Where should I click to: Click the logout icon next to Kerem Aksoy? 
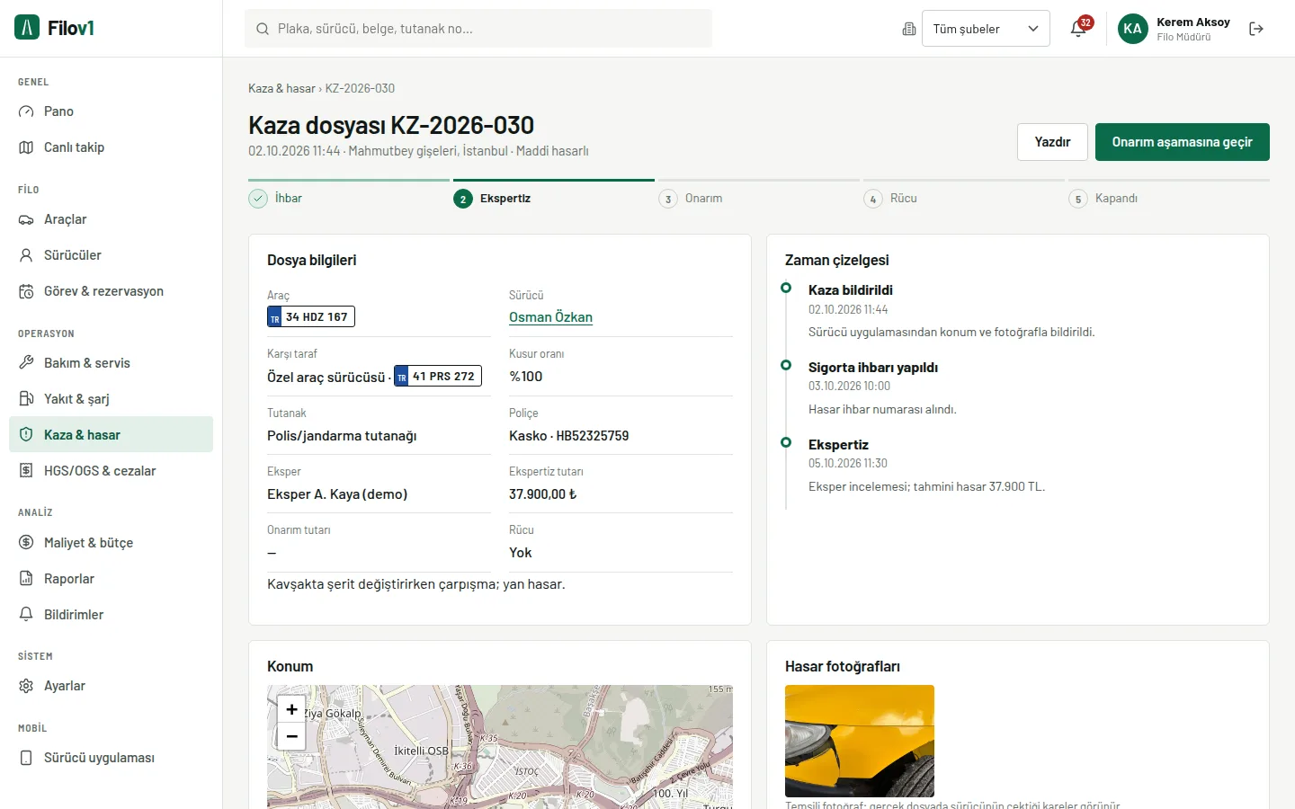[1256, 29]
